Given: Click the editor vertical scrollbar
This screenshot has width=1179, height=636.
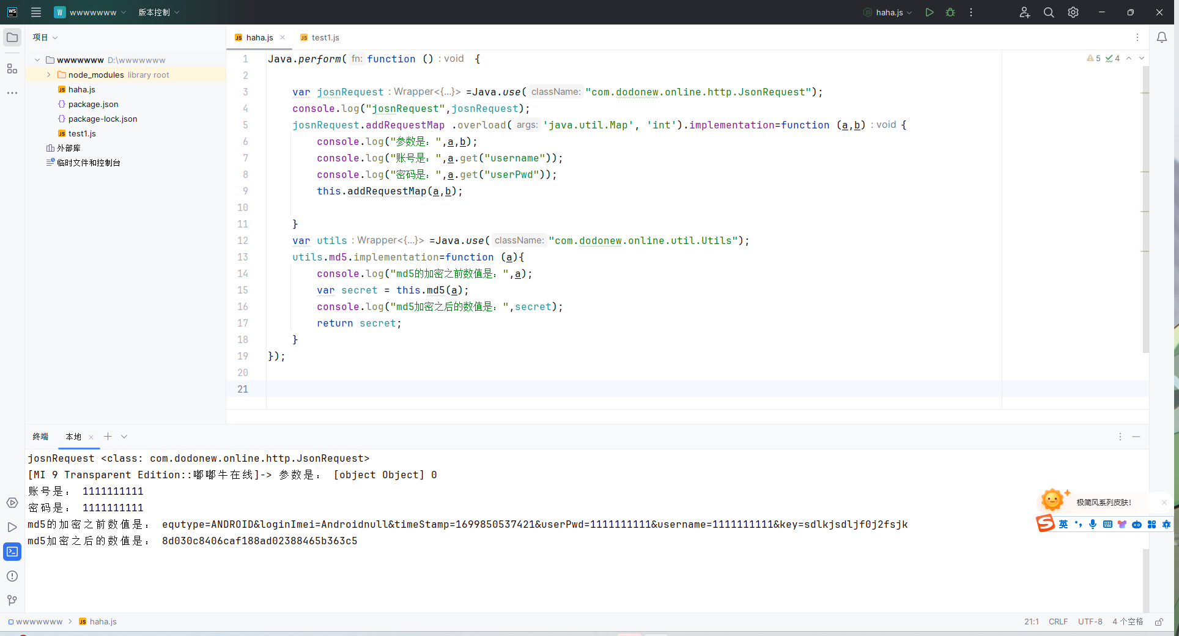Looking at the screenshot, I should click(x=1145, y=210).
